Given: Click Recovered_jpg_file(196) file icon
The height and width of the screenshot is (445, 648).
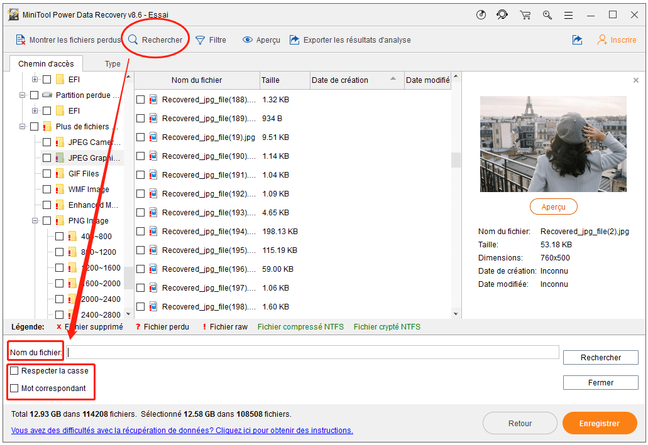Looking at the screenshot, I should (153, 269).
